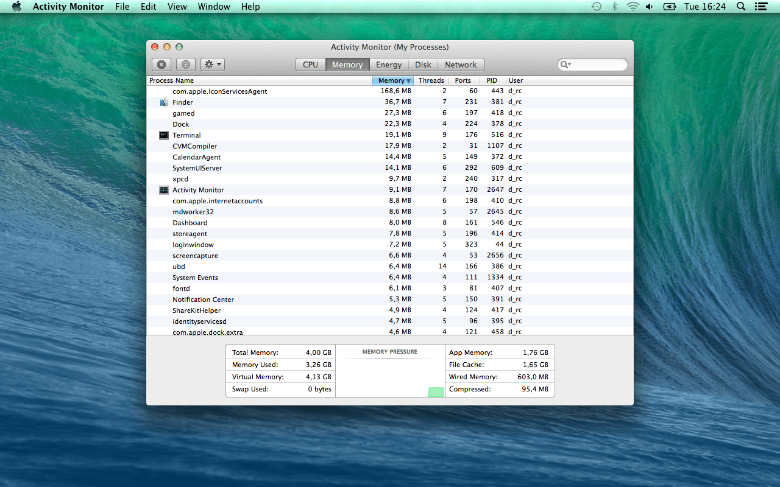Sort by Process Name column
This screenshot has width=780, height=487.
[260, 80]
